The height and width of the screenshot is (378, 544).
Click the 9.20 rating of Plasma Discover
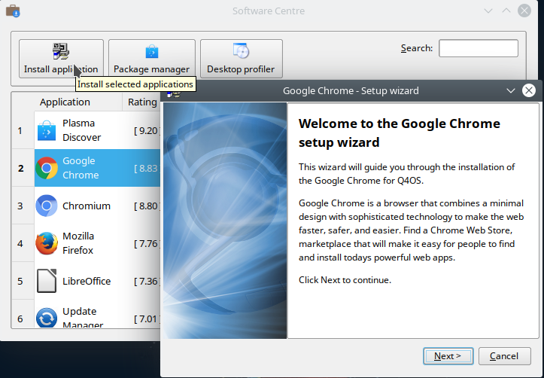[147, 131]
